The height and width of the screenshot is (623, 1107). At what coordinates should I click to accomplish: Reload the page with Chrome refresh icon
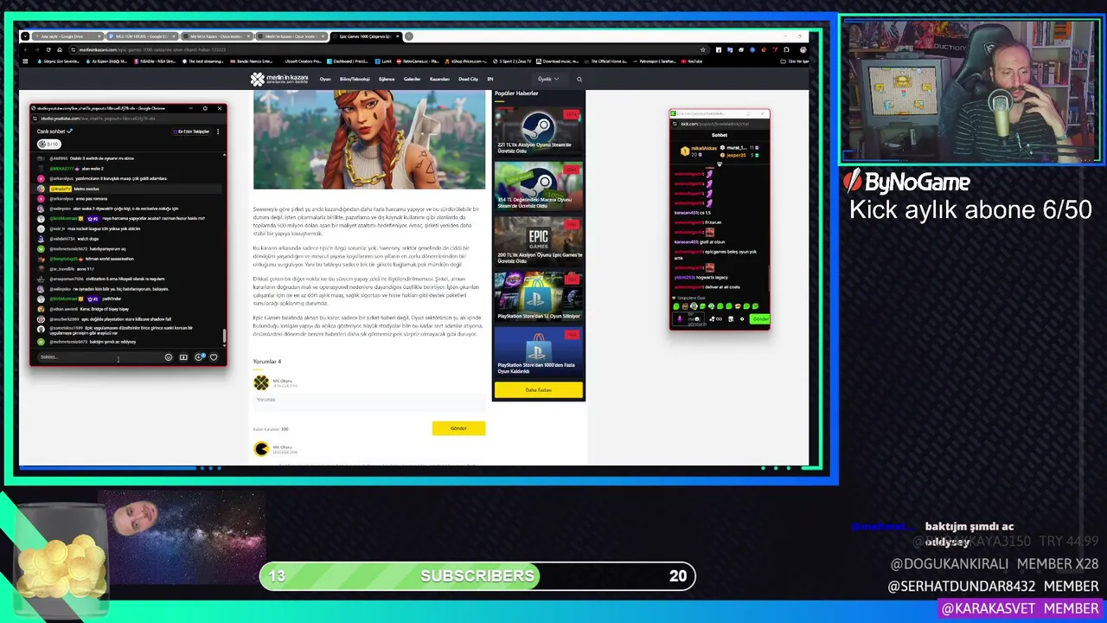[x=48, y=49]
